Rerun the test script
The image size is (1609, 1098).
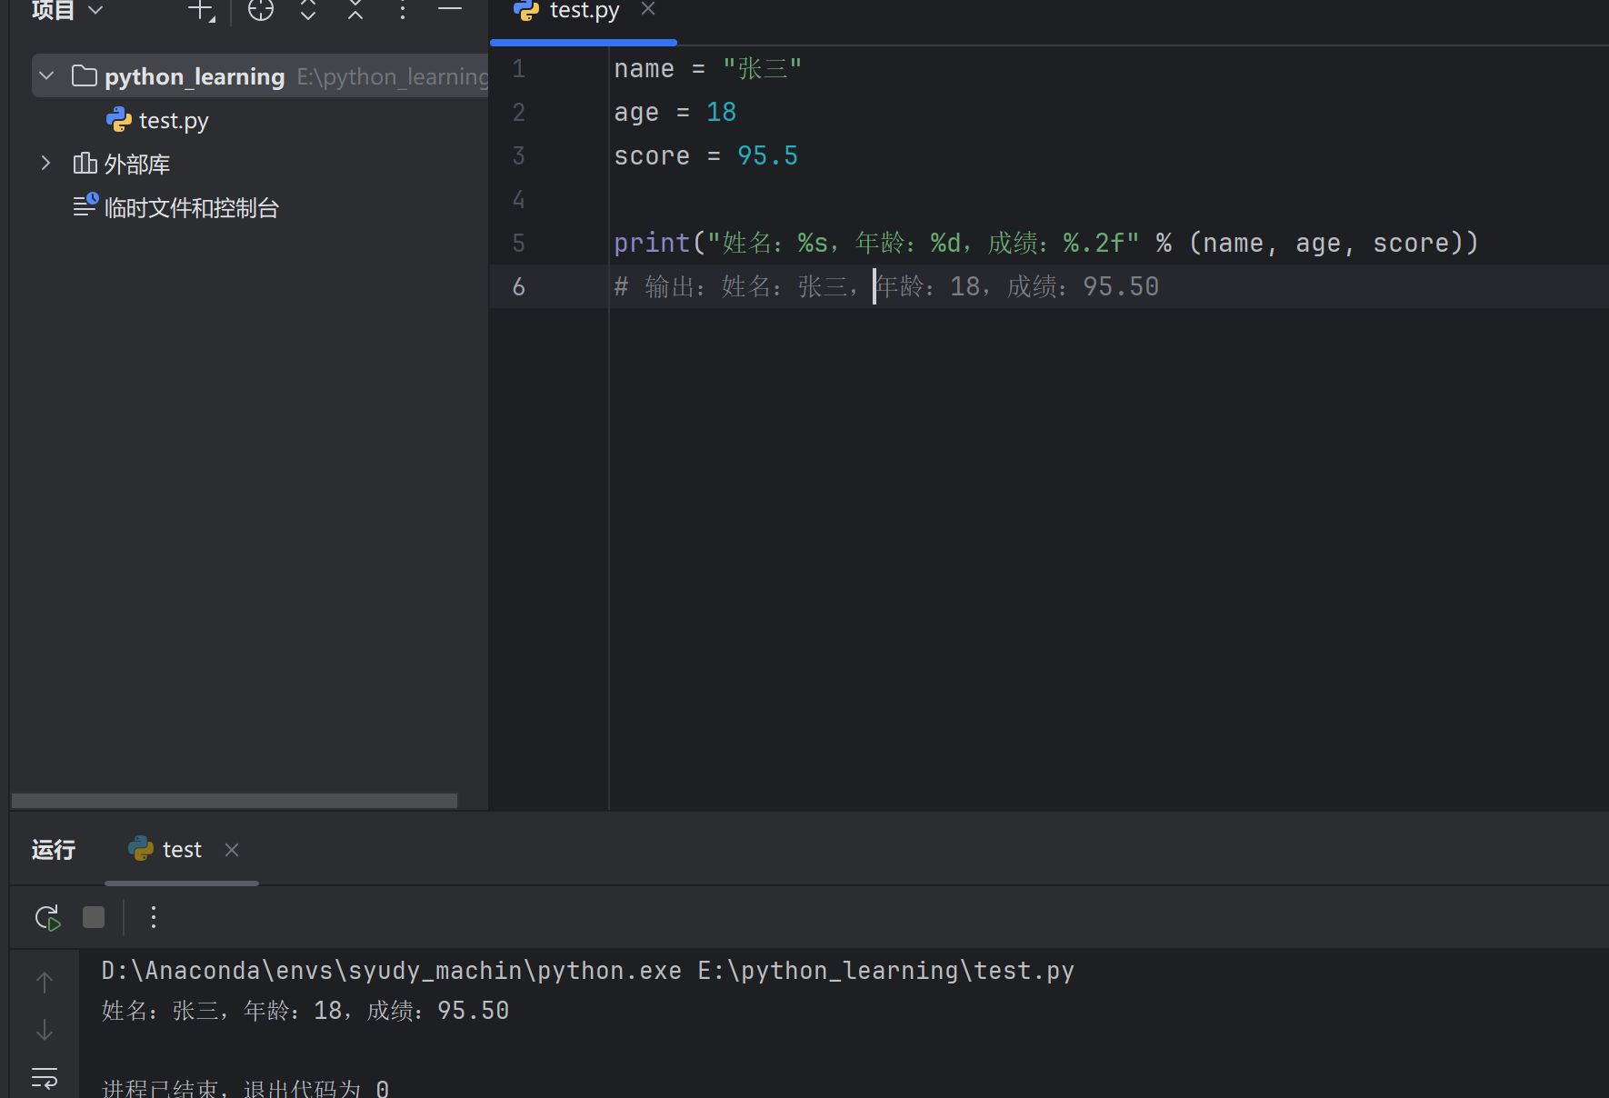[x=47, y=918]
